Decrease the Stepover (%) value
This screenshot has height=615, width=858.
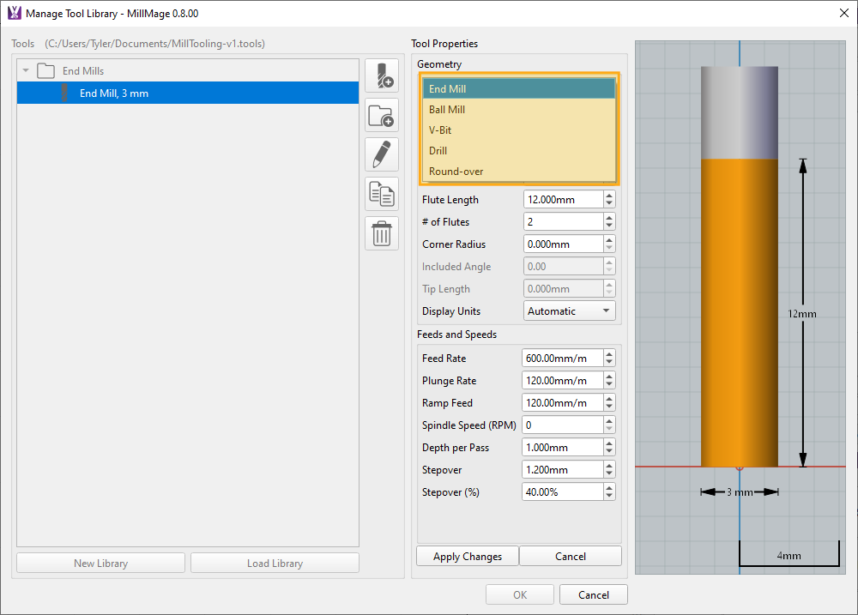[609, 497]
